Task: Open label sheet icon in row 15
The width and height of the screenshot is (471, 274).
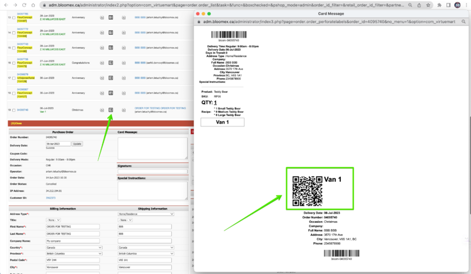Action: point(111,48)
